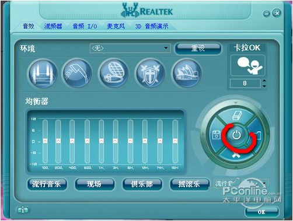Apply the 摇滚乐 equalizer preset
This screenshot has height=221, width=293.
pyautogui.click(x=190, y=184)
